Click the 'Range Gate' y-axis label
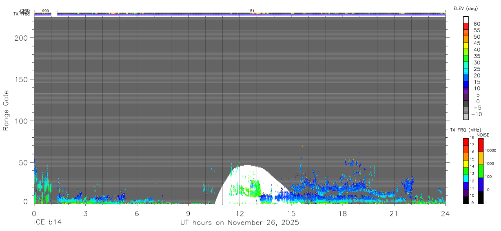The width and height of the screenshot is (501, 231). tap(6, 110)
